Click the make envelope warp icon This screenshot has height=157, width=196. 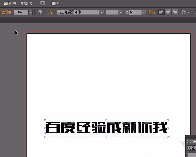click(184, 12)
